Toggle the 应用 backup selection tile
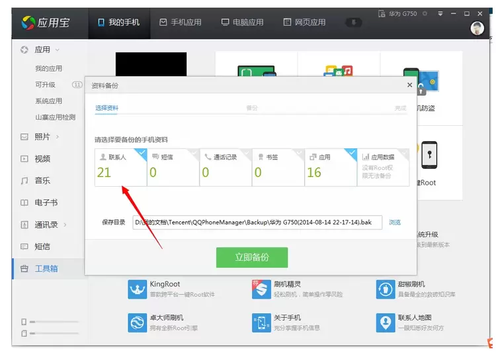Image resolution: width=496 pixels, height=353 pixels. 331,167
